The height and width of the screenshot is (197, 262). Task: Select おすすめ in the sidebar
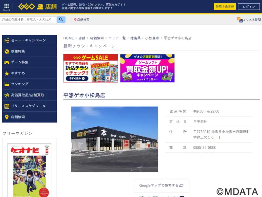pyautogui.click(x=29, y=73)
